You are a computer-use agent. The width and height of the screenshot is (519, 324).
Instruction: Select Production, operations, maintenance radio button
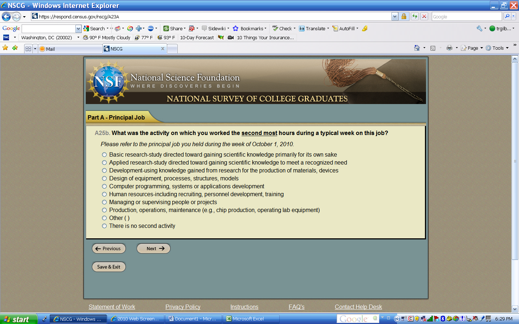[104, 210]
